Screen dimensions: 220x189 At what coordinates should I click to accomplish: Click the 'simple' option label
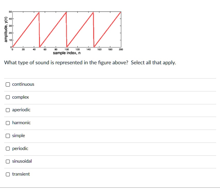pos(19,136)
